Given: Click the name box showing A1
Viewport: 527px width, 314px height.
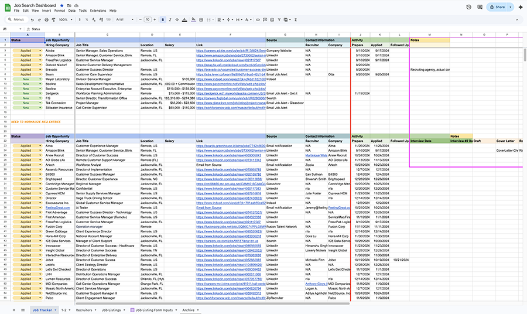Looking at the screenshot, I should [12, 29].
